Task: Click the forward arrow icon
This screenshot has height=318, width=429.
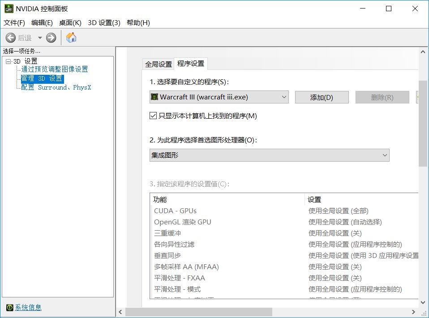Action: coord(51,38)
